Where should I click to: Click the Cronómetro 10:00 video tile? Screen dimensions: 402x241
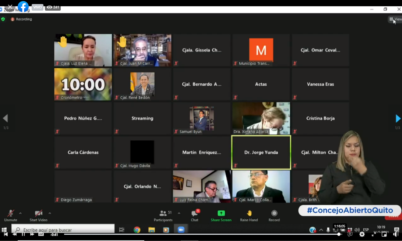click(83, 84)
